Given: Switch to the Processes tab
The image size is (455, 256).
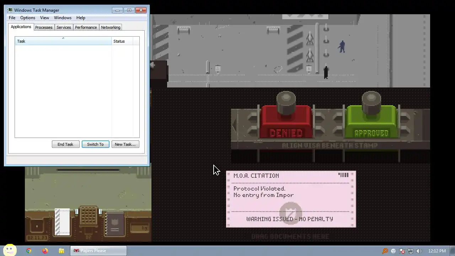Looking at the screenshot, I should pyautogui.click(x=44, y=27).
